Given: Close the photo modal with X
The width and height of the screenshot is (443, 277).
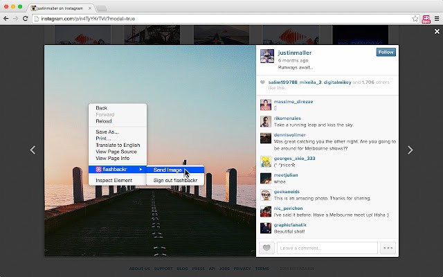Looking at the screenshot, I should 436,32.
